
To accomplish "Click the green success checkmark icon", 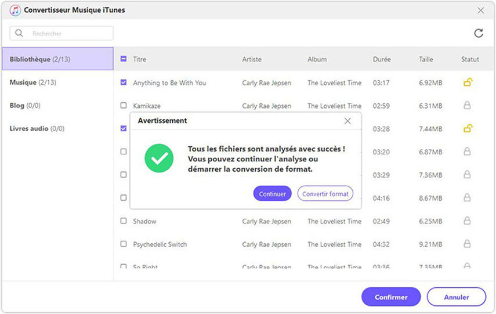I will point(159,158).
